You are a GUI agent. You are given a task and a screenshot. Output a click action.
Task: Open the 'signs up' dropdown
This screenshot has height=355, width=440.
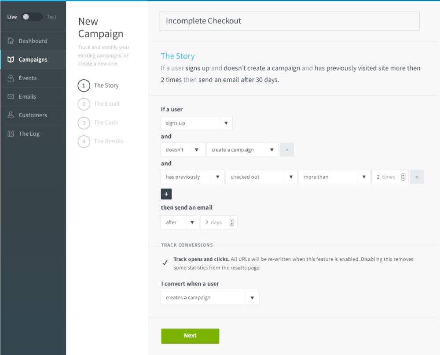click(196, 123)
